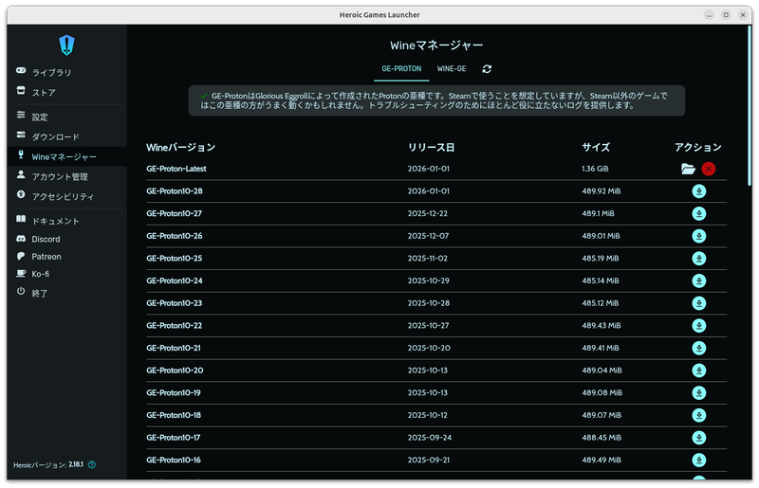Download GE-Proton10-16
Image resolution: width=759 pixels, height=488 pixels.
(x=698, y=460)
